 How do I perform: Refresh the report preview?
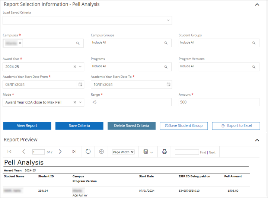88,151
